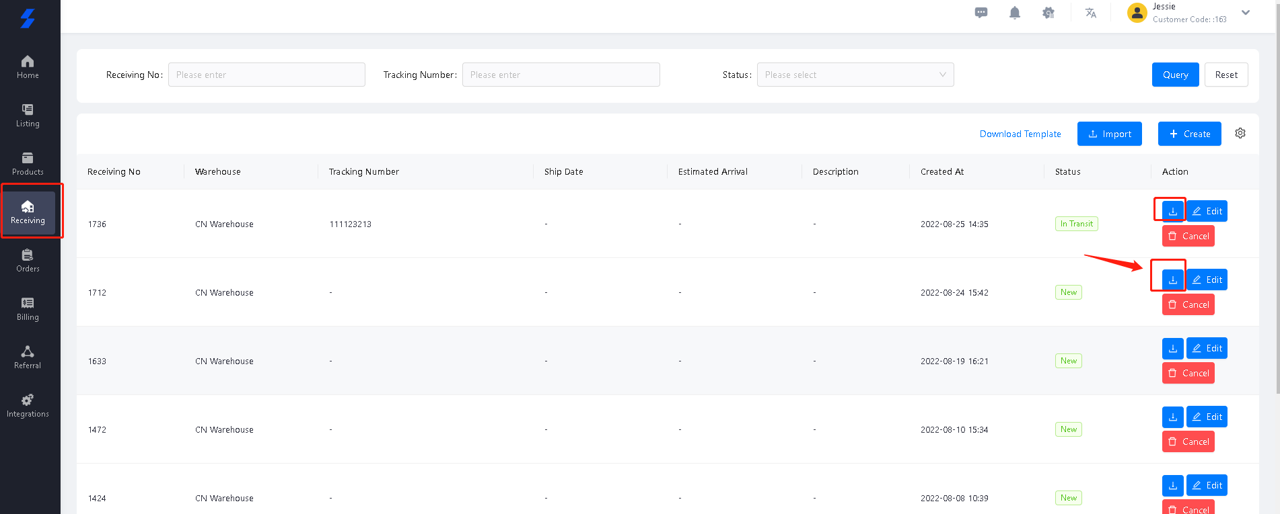Open the Status select dropdown
Screen dimensions: 1280x514
click(855, 75)
